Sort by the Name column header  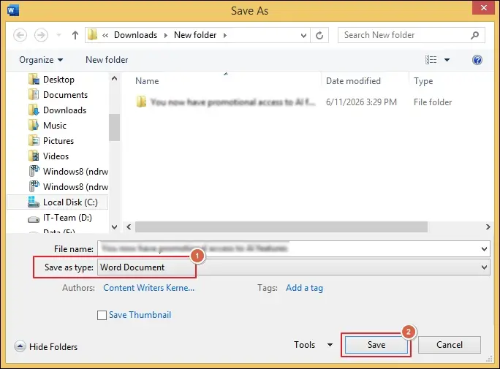click(x=148, y=81)
